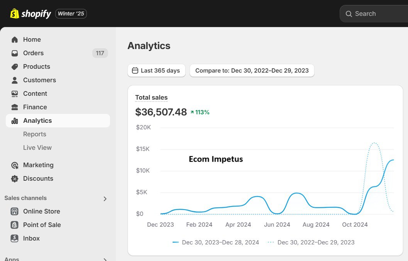This screenshot has width=408, height=261.
Task: Click the $15K axis label
Action: tap(143, 149)
